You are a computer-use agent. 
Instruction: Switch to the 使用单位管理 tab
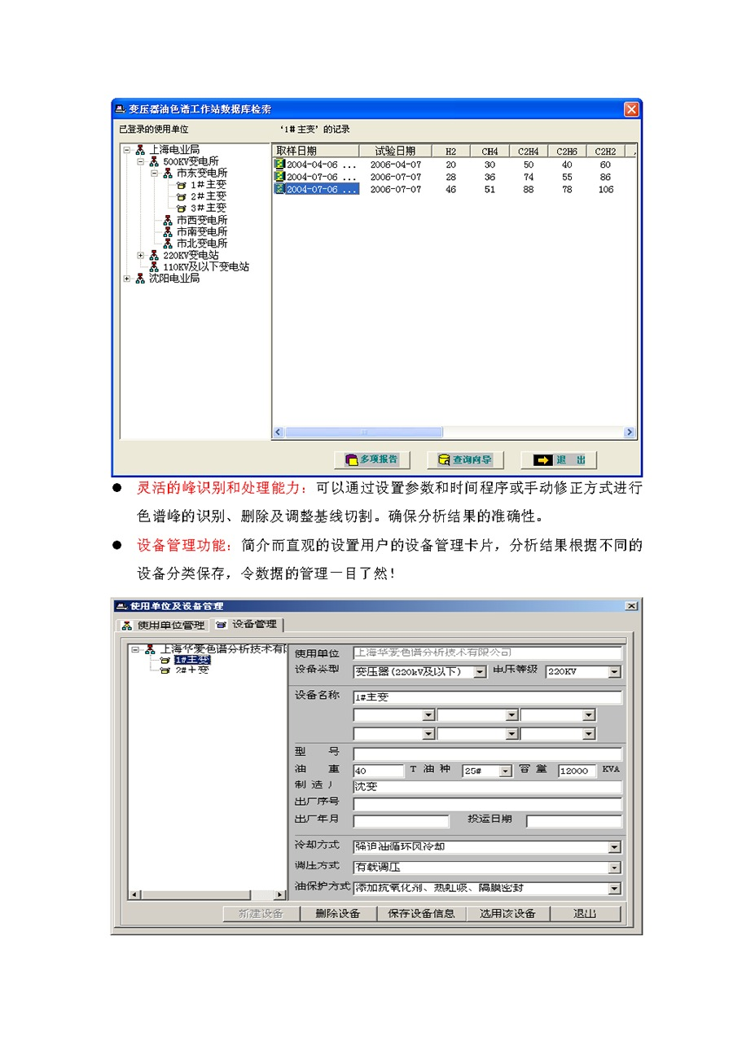coord(163,626)
